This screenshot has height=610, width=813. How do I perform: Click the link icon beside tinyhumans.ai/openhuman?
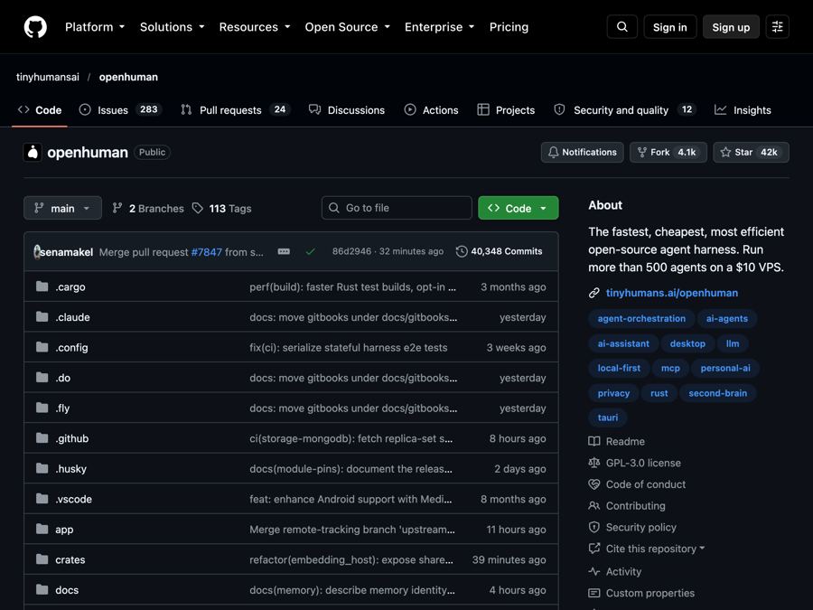click(594, 293)
